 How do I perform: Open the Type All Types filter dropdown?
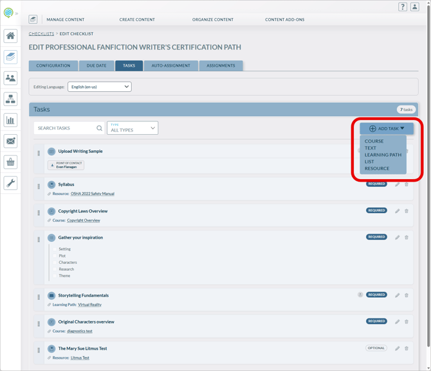(133, 128)
